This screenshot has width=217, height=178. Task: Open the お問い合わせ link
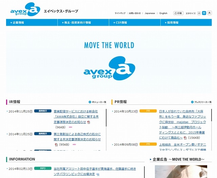click(135, 13)
